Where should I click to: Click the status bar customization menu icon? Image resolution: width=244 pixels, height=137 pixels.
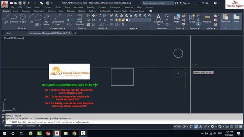point(241,126)
